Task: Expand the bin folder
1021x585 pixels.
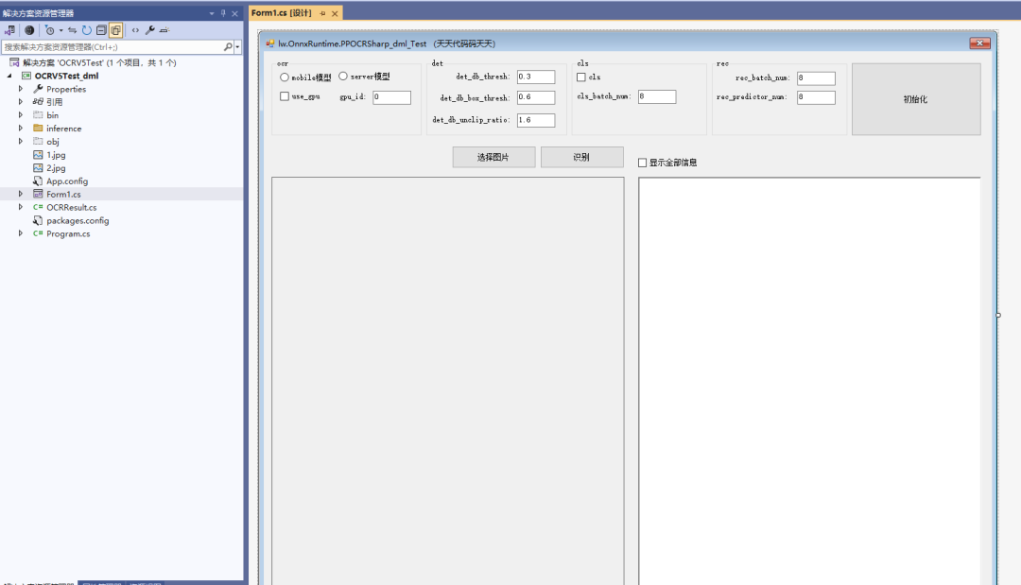Action: pos(21,115)
